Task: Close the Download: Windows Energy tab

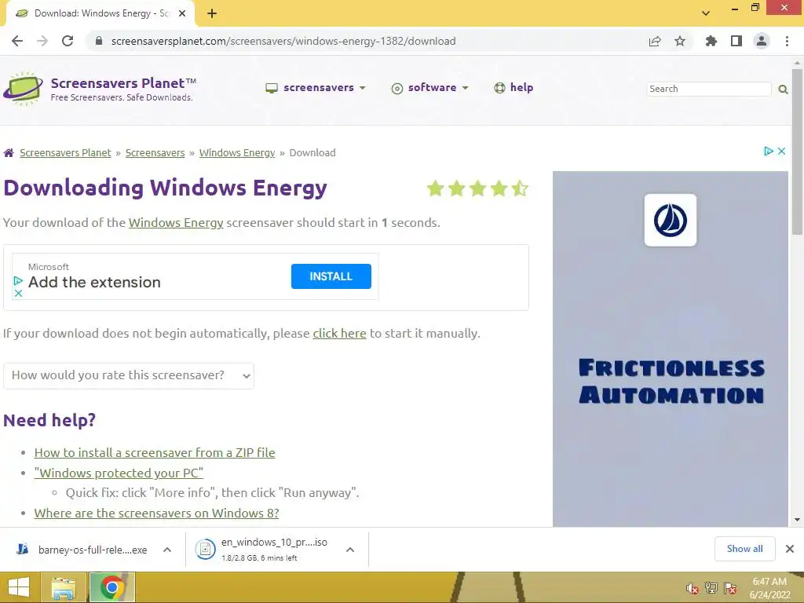Action: pyautogui.click(x=182, y=14)
